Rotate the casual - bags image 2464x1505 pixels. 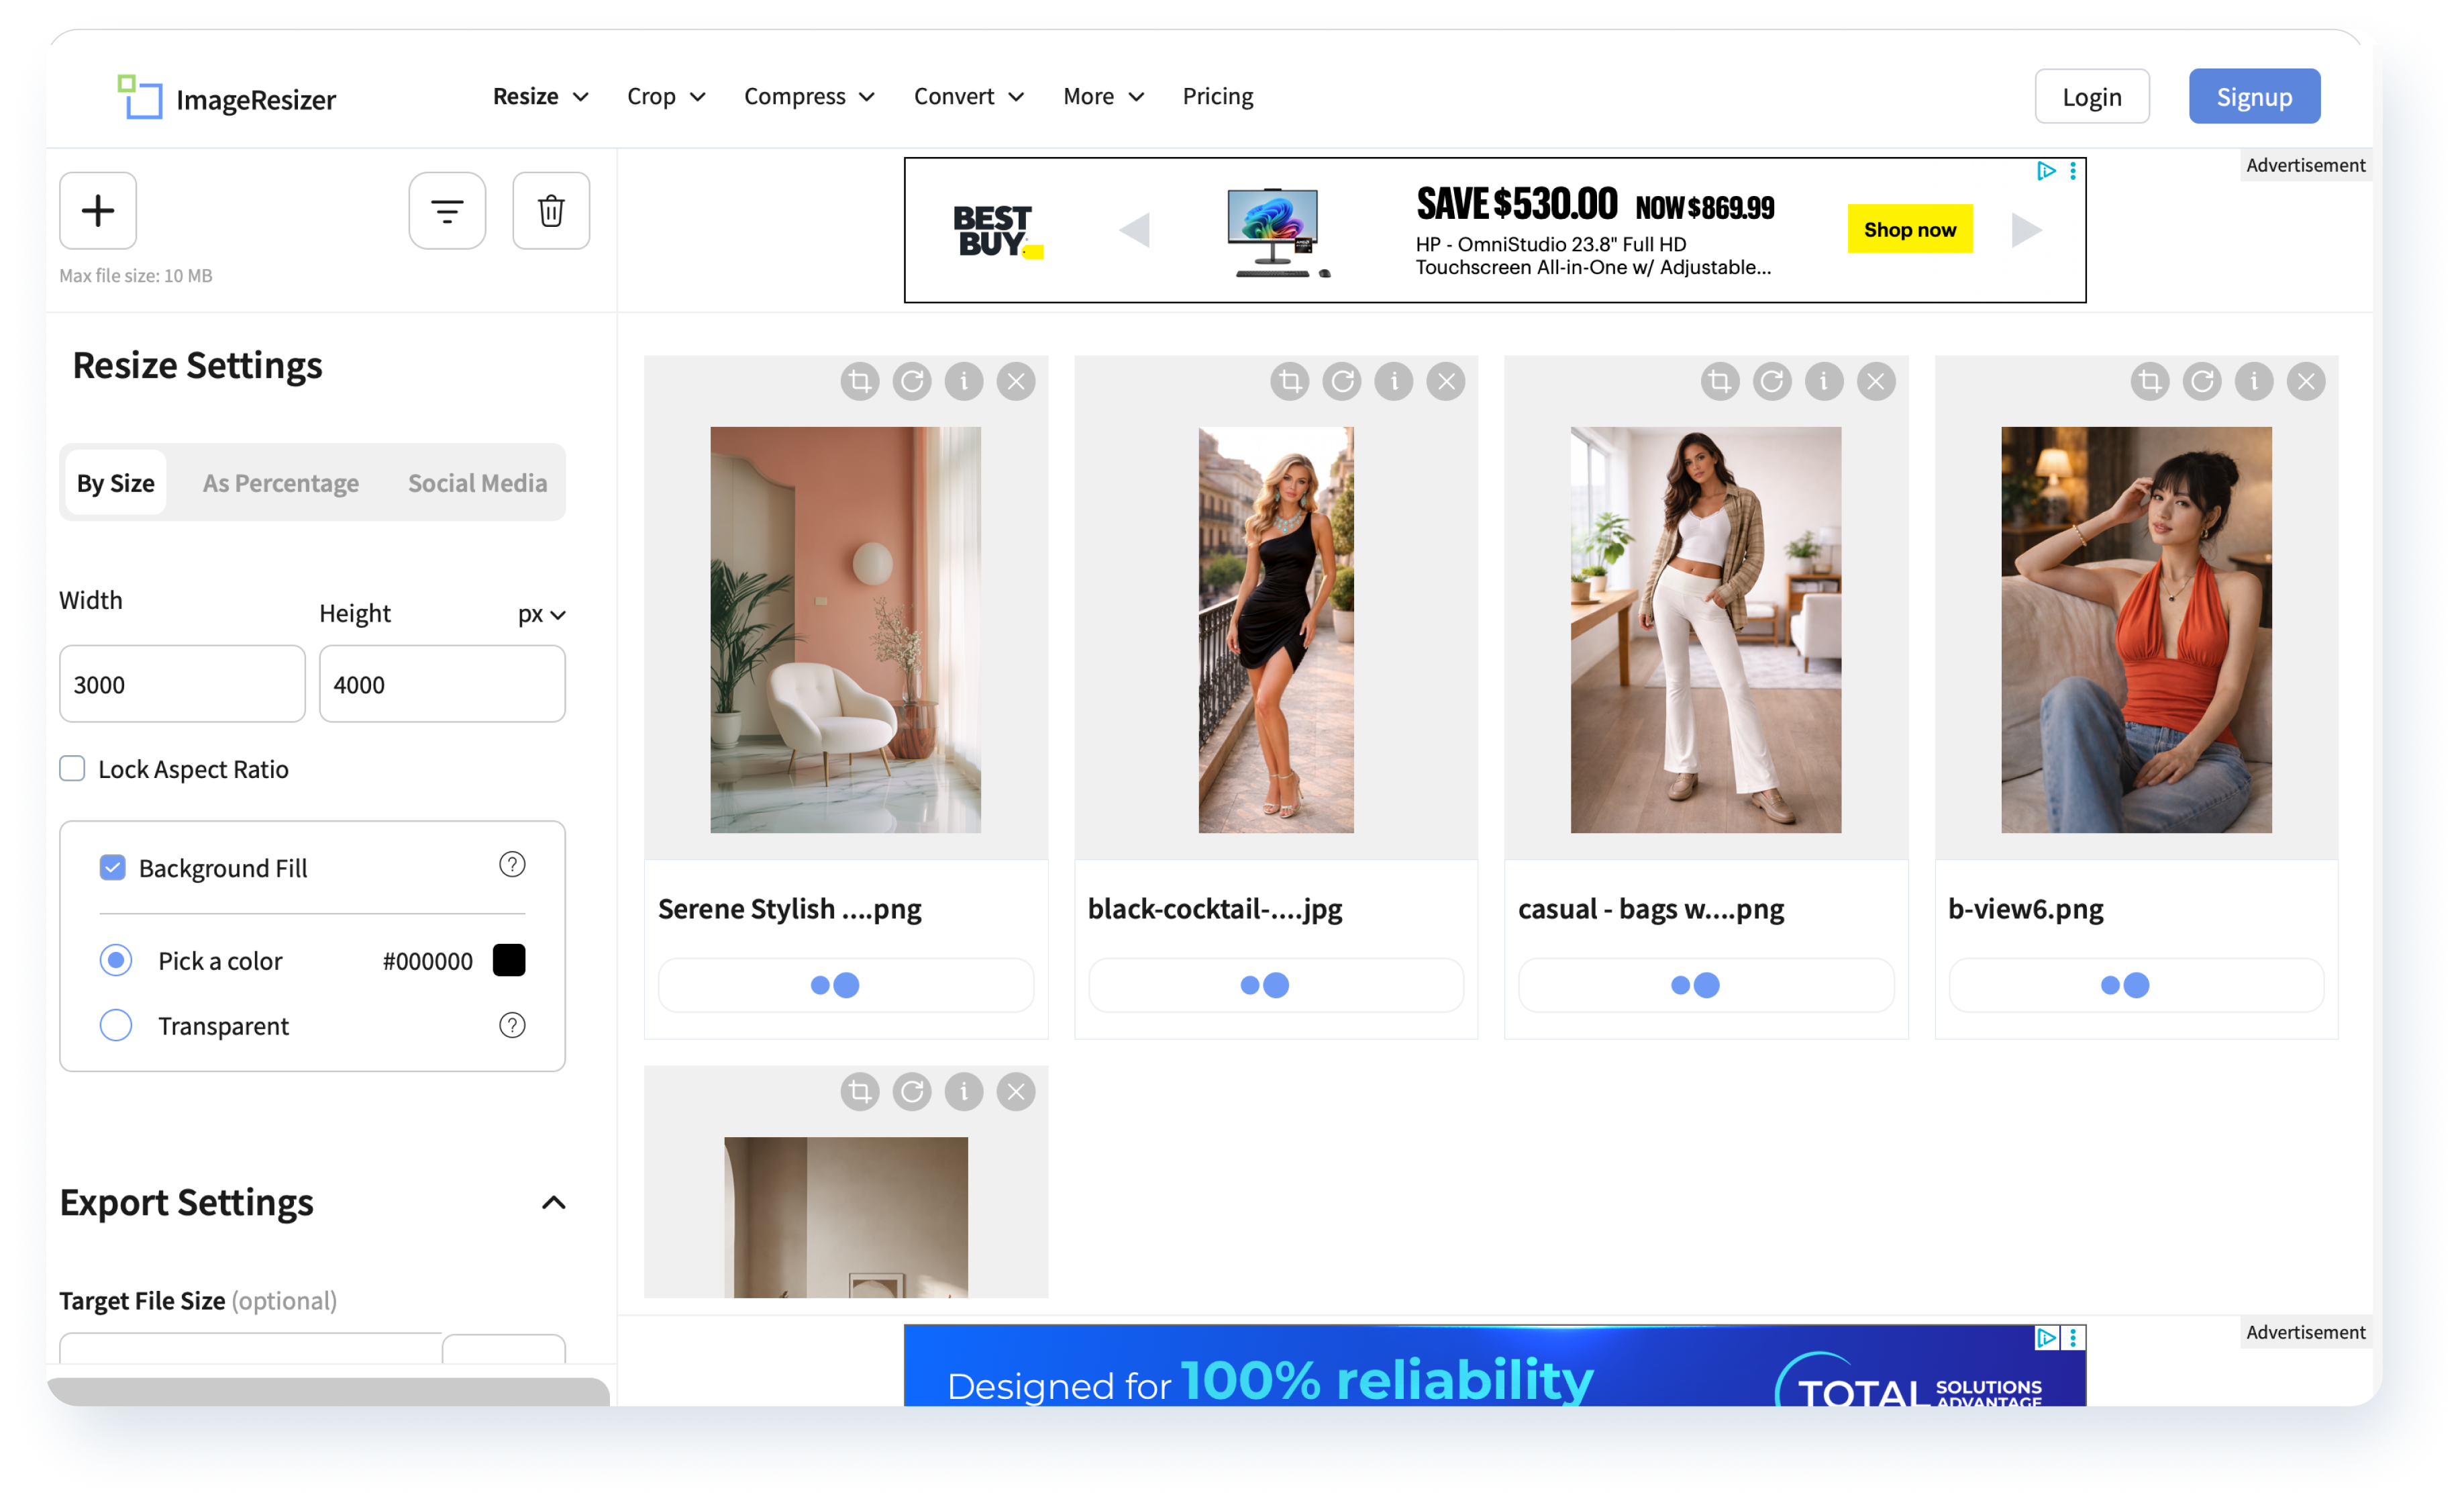coord(1772,381)
